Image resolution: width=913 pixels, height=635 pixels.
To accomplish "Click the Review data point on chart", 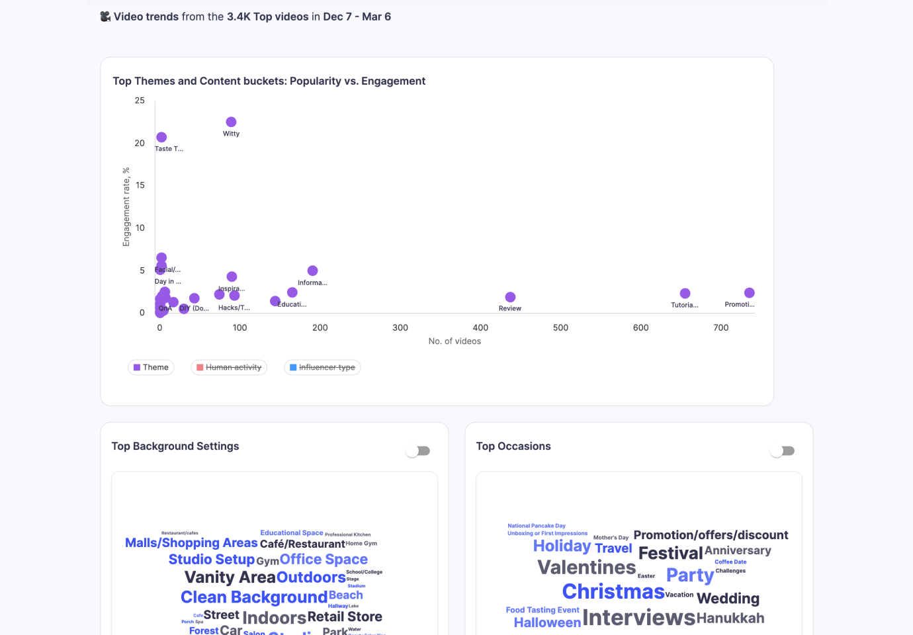I will coord(510,298).
